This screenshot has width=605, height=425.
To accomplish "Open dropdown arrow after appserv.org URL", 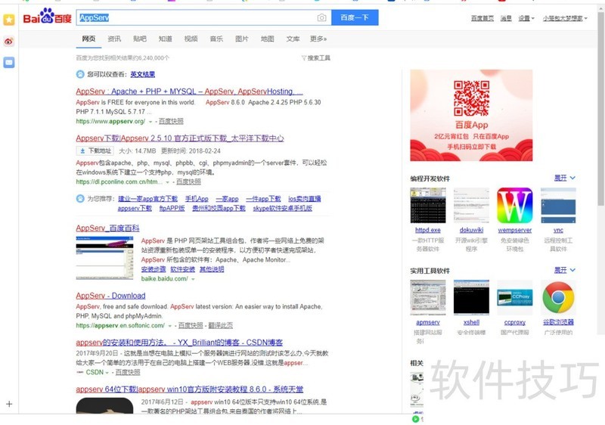I will (150, 122).
